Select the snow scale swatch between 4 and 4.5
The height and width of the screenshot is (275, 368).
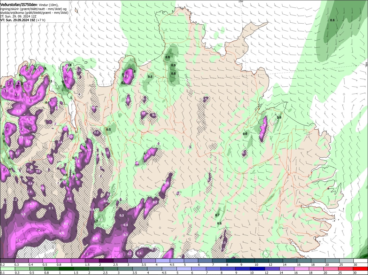click(x=163, y=260)
